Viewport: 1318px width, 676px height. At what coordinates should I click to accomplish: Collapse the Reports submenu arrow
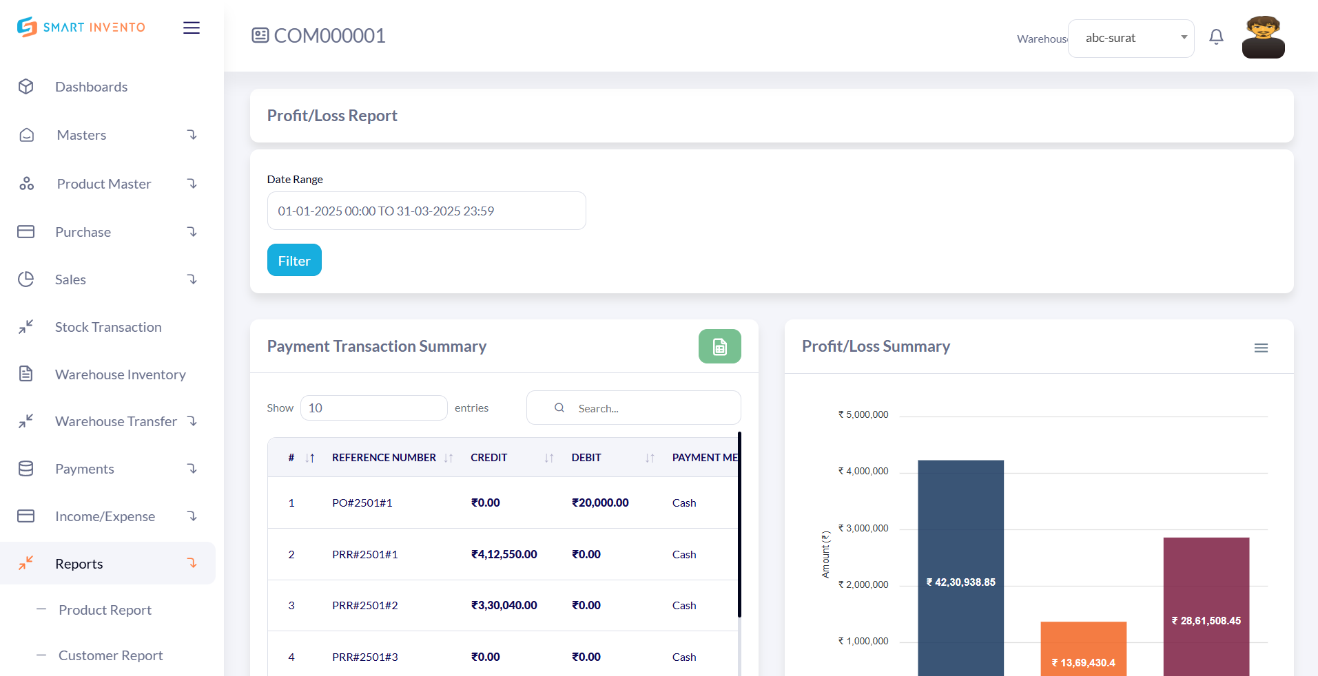coord(192,564)
